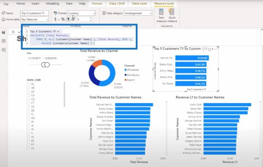Screen dimensions: 263x167
Task: Apply percentage format icon
Action: (63, 19)
